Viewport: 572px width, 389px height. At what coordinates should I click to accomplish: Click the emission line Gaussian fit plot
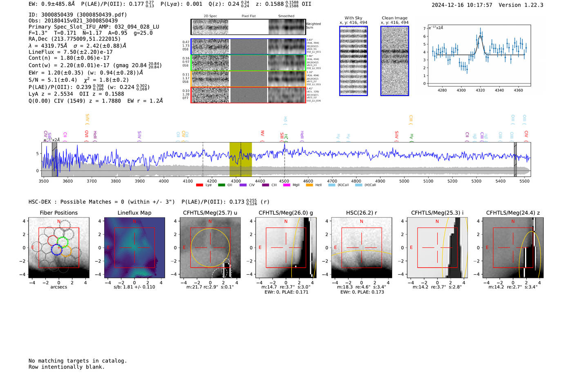(479, 56)
